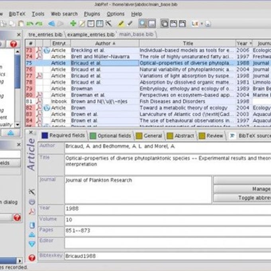The width and height of the screenshot is (271, 271).
Task: Click into the Bibtexkey input field
Action: pos(168,256)
